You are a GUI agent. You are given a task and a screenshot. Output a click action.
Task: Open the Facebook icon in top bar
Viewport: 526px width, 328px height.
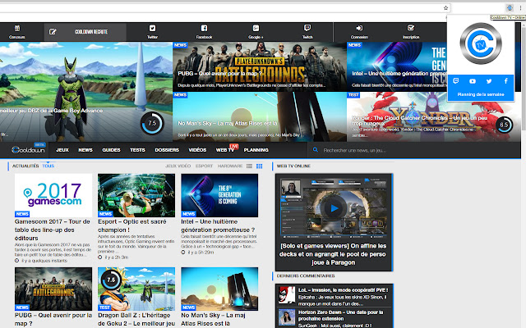204,29
